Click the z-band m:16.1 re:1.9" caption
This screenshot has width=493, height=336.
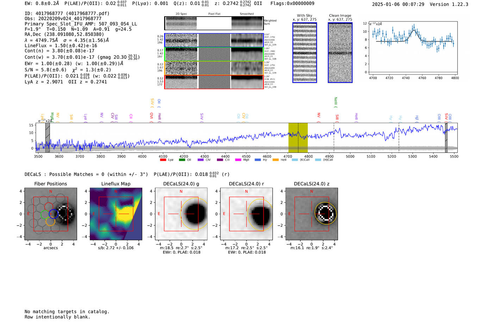click(x=312, y=248)
